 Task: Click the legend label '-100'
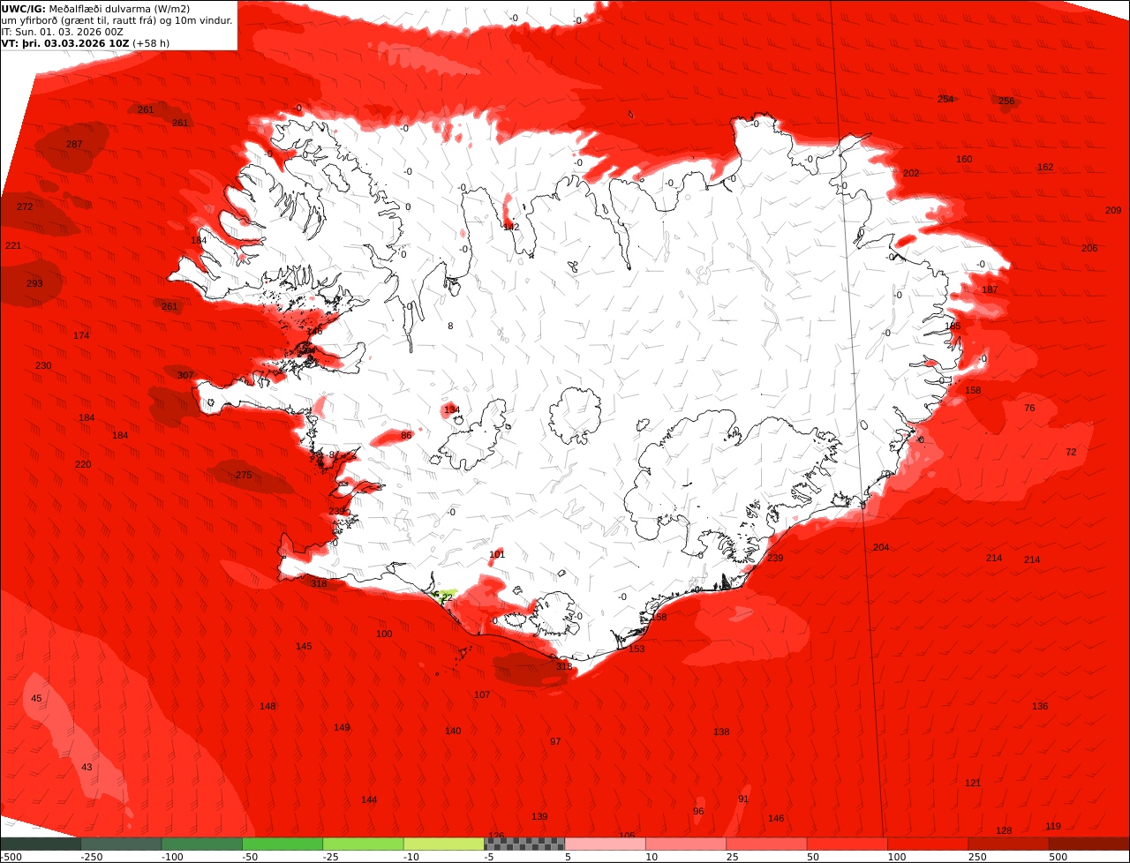[172, 857]
